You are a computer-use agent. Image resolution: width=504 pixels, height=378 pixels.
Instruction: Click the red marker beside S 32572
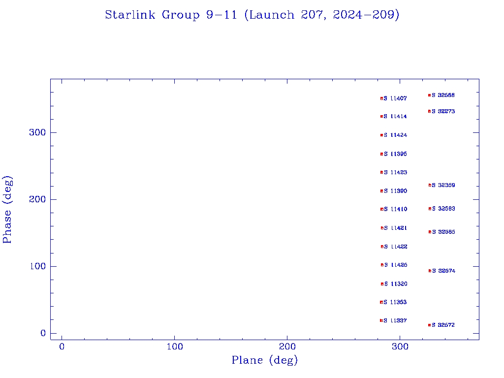pyautogui.click(x=429, y=325)
